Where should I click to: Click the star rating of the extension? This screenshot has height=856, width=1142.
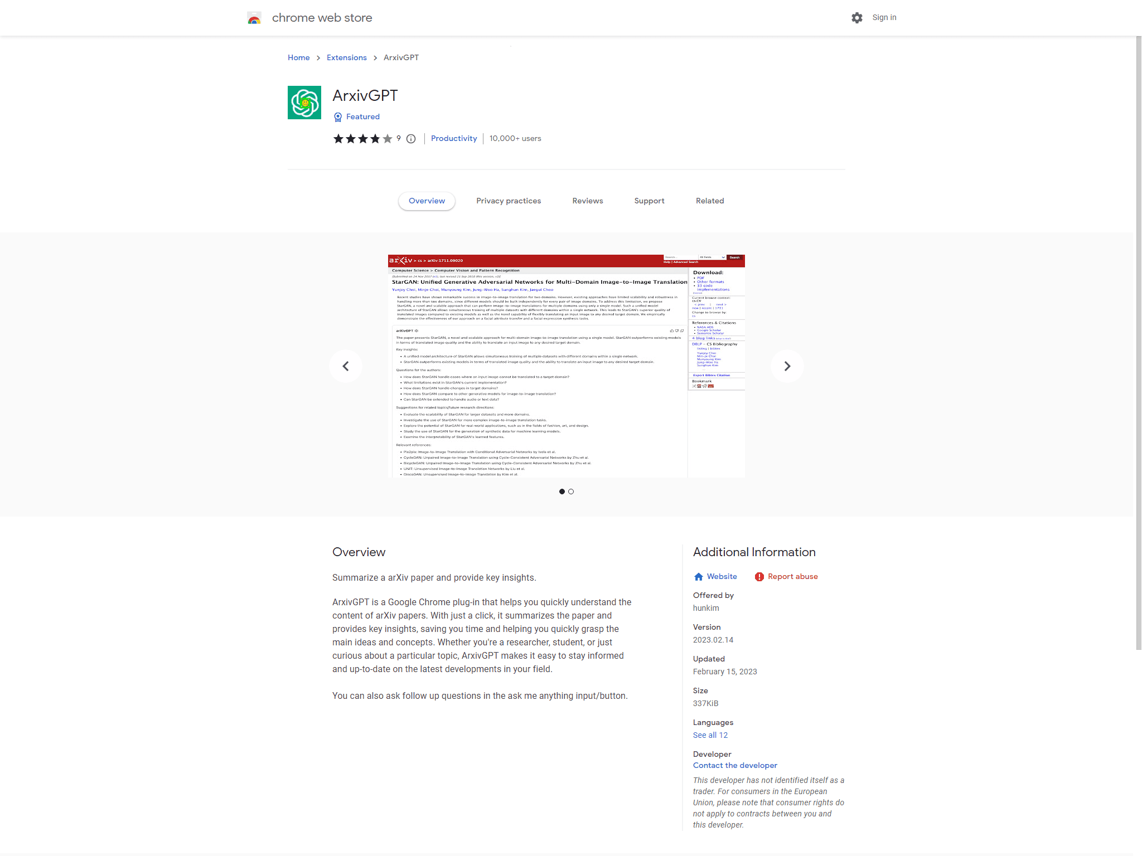point(363,139)
